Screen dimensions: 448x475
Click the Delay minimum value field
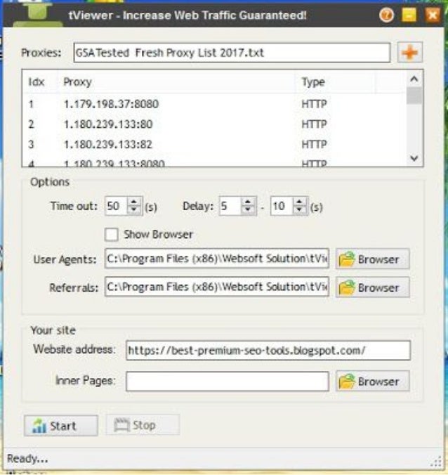[230, 206]
